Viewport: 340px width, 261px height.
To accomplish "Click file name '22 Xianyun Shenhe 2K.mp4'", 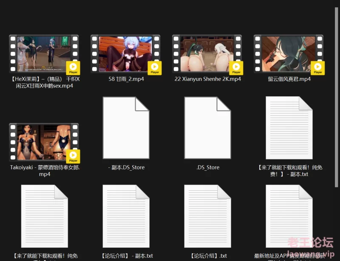I will click(208, 79).
